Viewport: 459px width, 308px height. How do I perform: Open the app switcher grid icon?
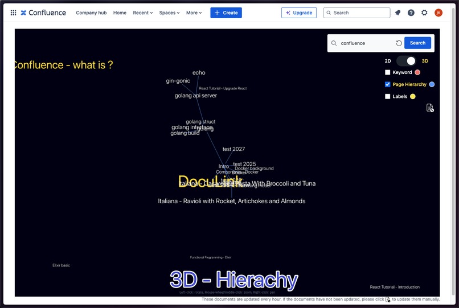pyautogui.click(x=13, y=13)
